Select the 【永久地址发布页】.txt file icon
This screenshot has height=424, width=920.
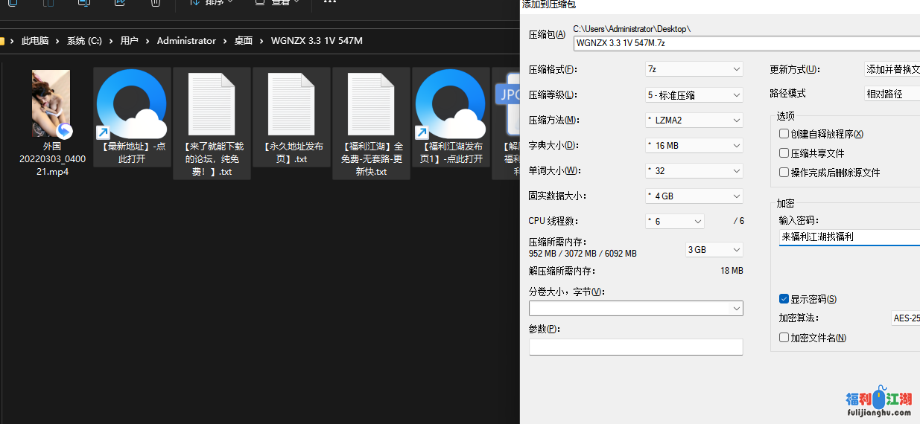[291, 104]
